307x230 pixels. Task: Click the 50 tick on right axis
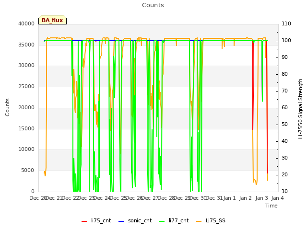[284, 125]
